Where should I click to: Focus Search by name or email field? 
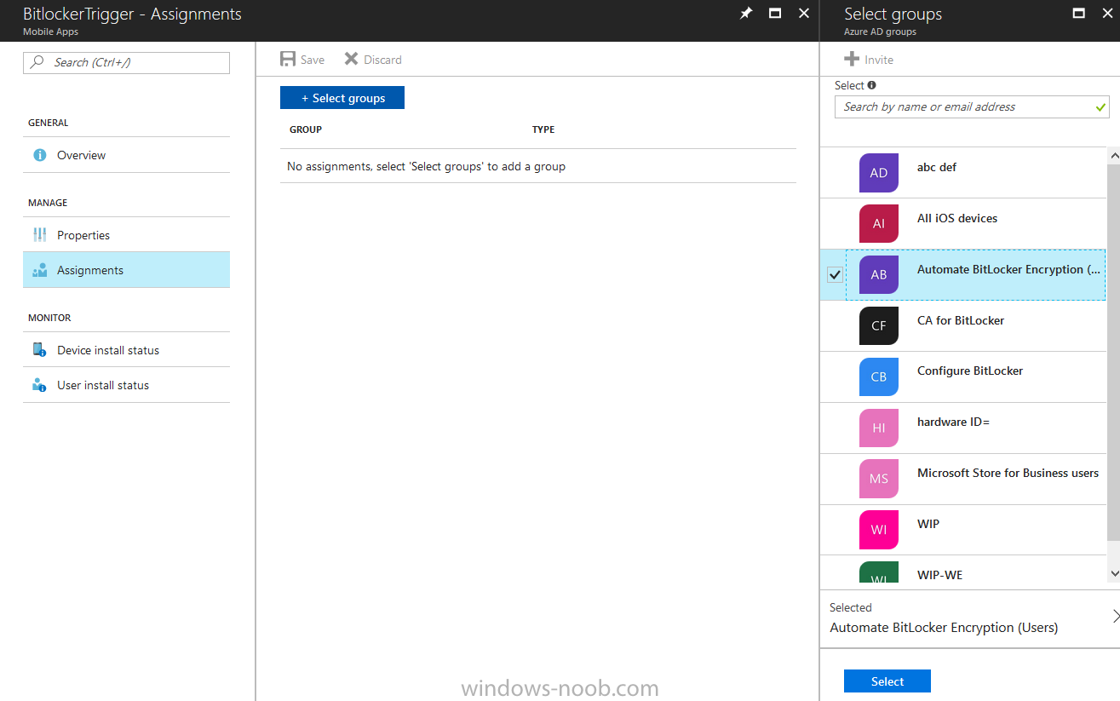972,106
